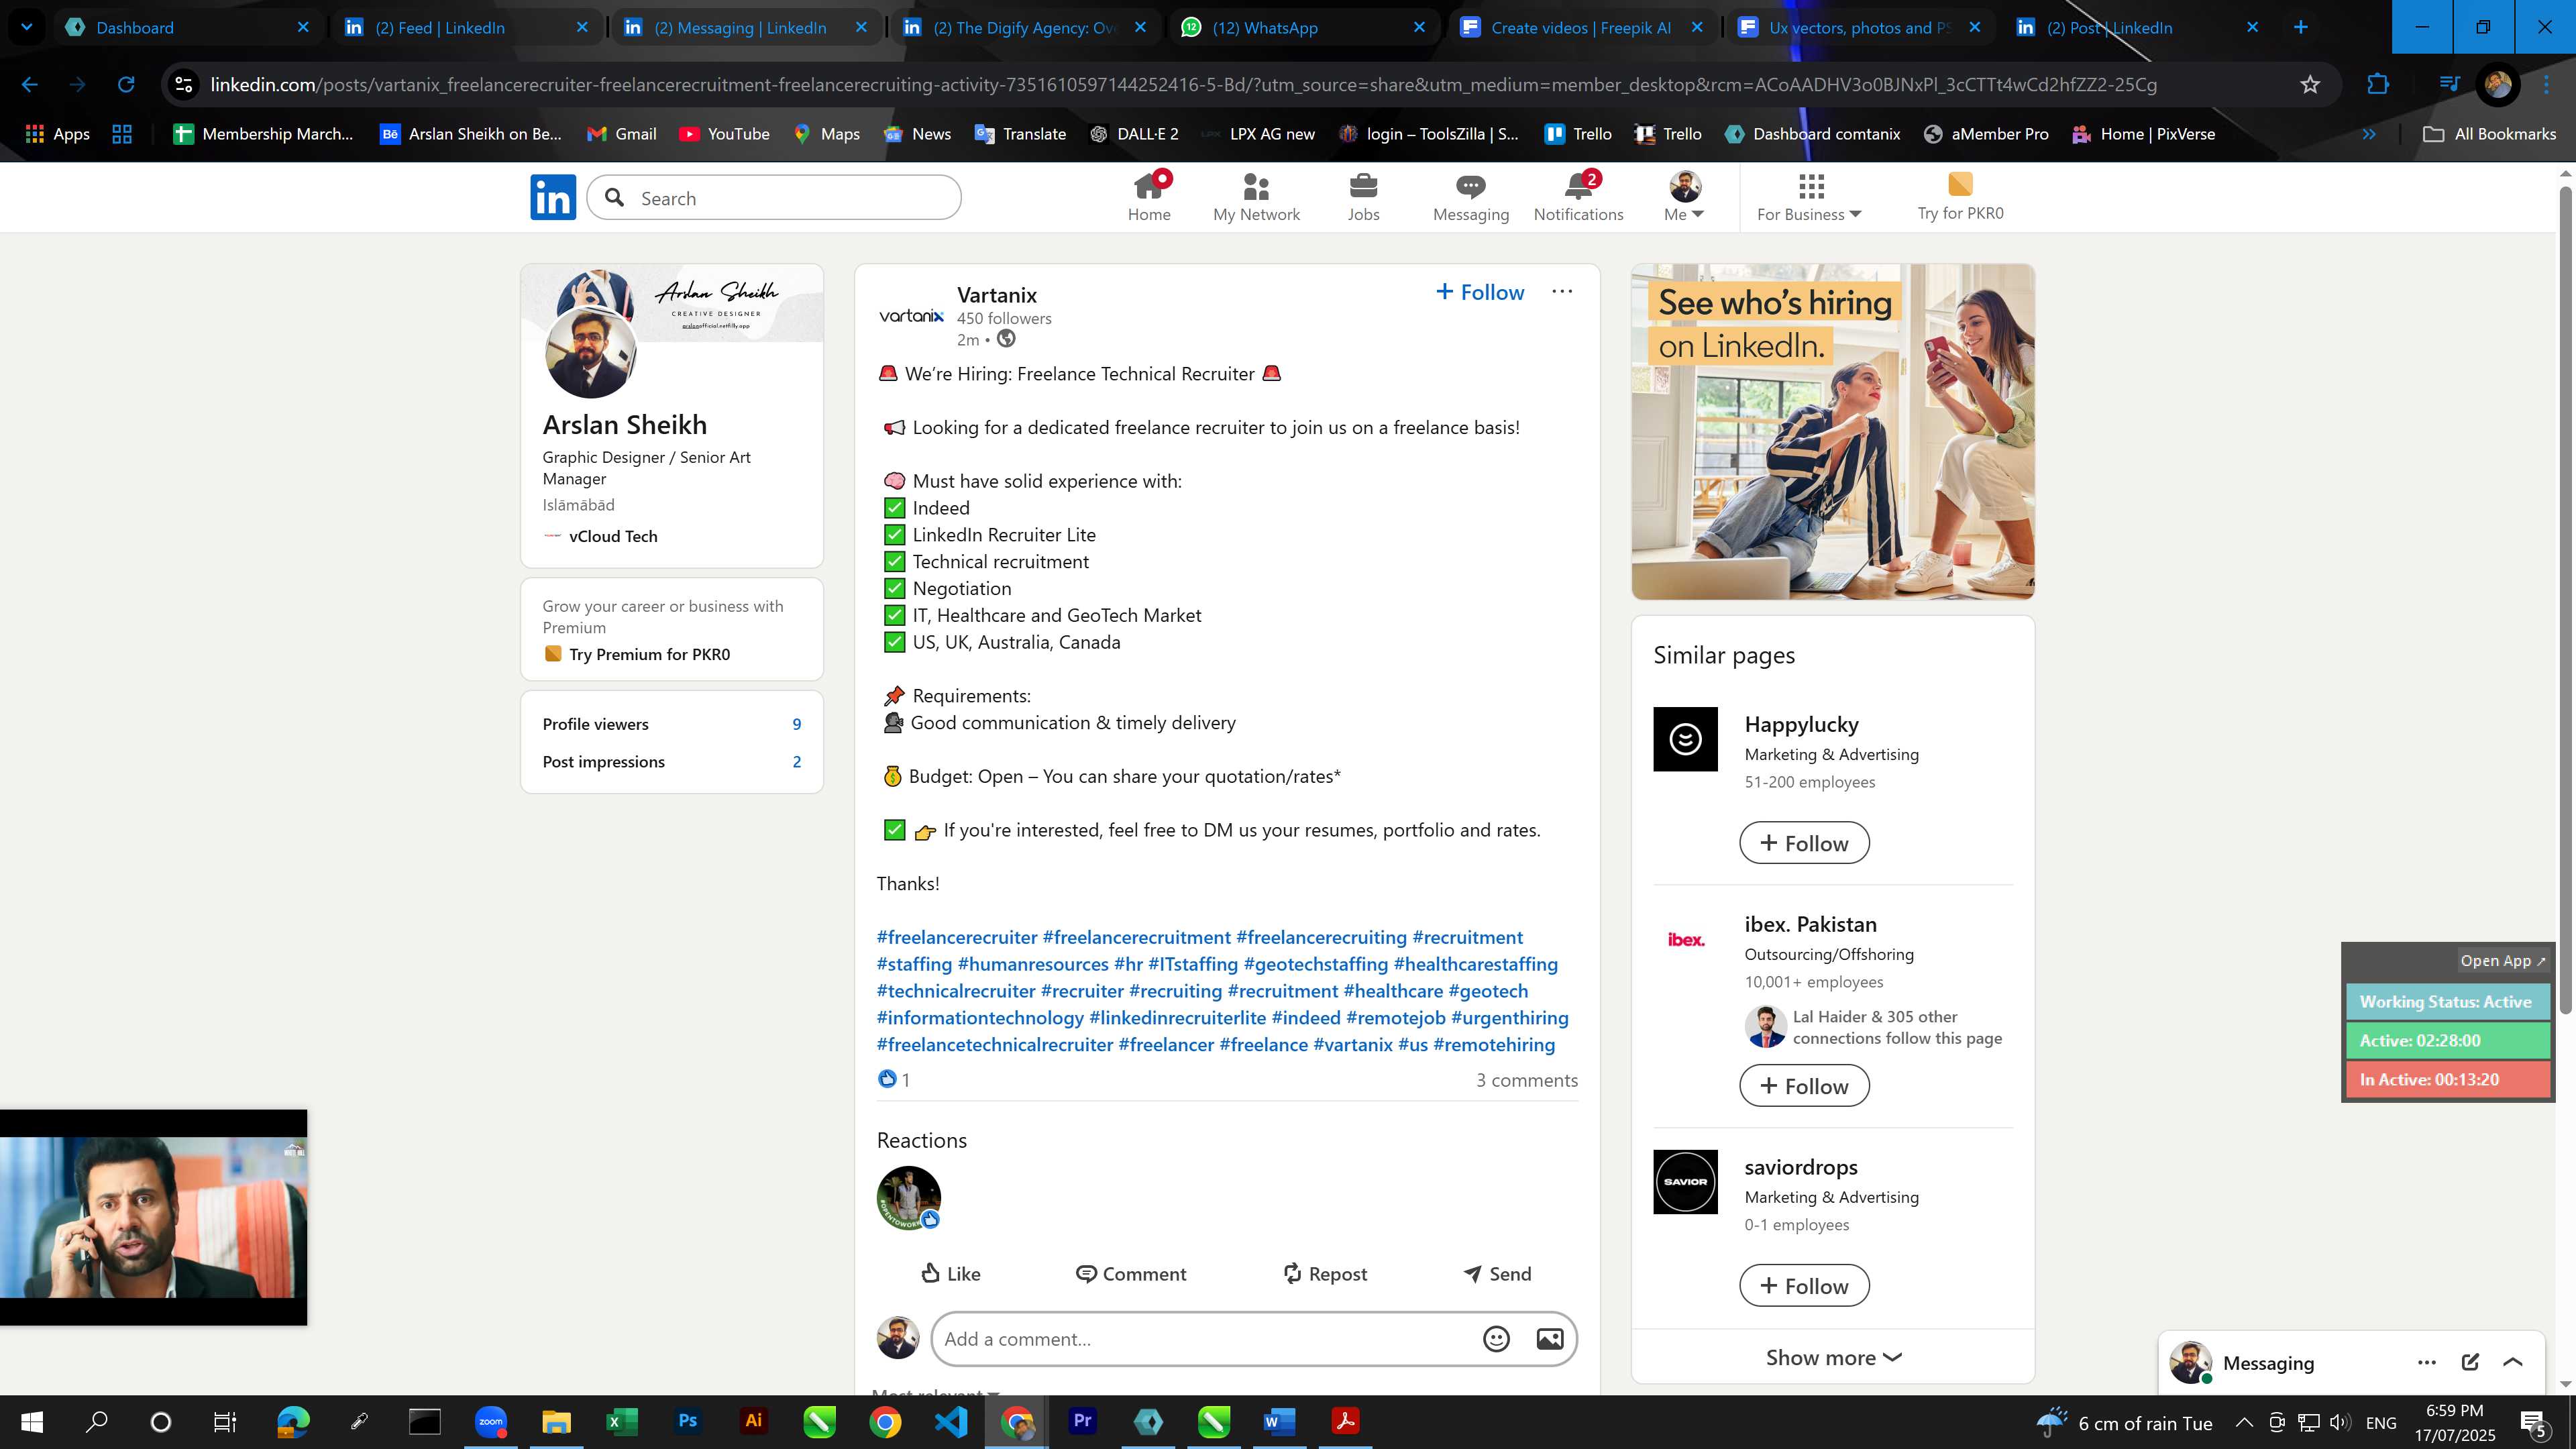Expand the Messaging panel chevron
This screenshot has height=1449, width=2576.
click(2513, 1362)
